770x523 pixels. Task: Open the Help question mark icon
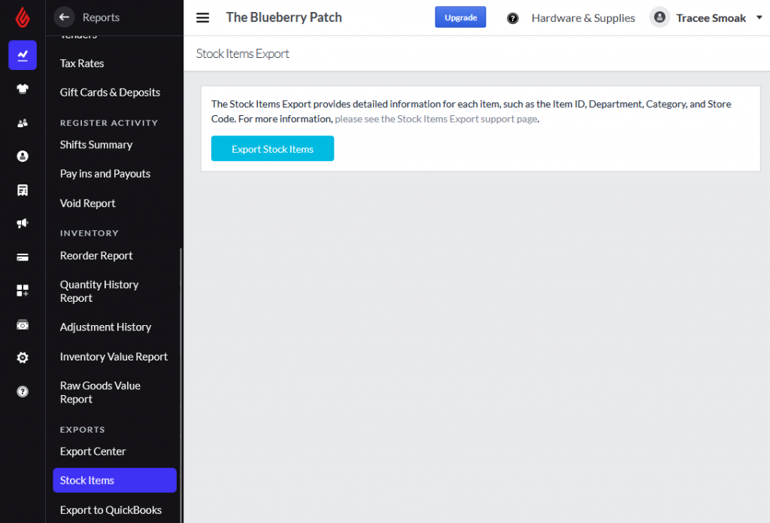point(22,391)
